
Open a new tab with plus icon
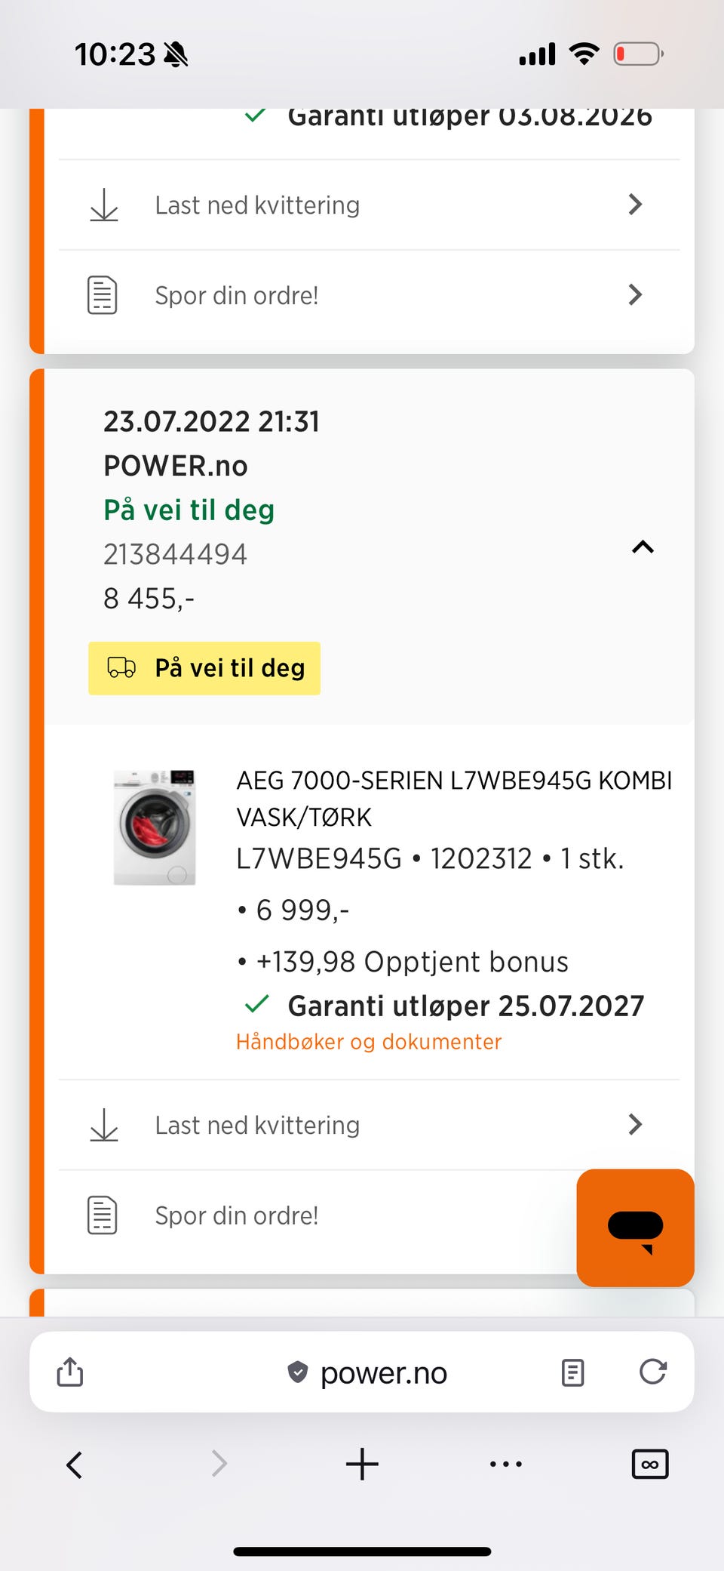[362, 1465]
